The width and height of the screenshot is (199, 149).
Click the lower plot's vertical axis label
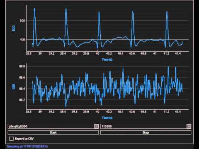(x=14, y=87)
